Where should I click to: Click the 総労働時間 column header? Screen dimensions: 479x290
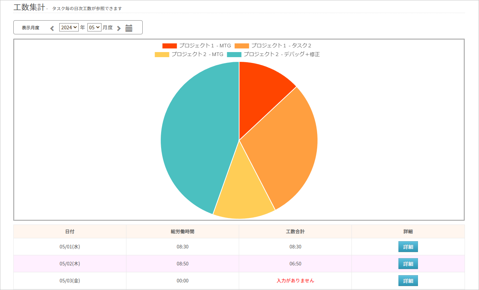[x=182, y=231]
